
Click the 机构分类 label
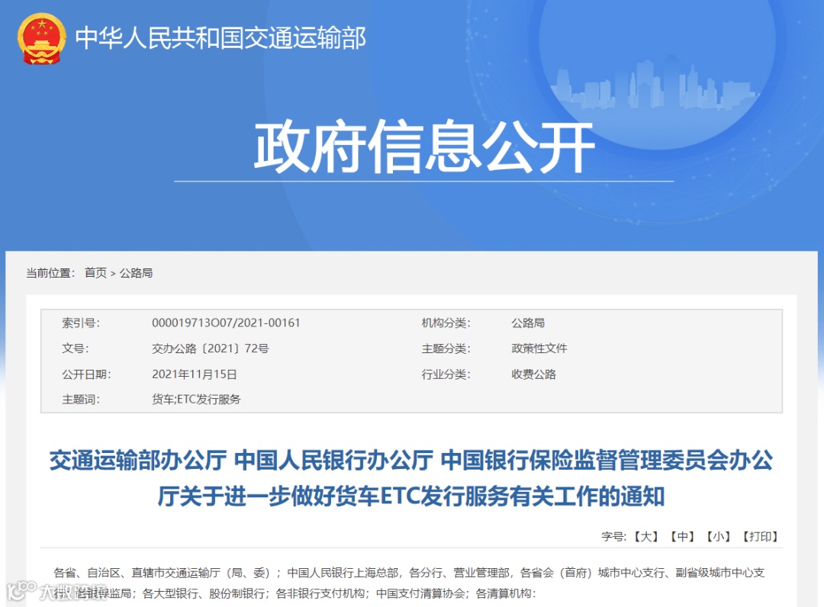[446, 323]
